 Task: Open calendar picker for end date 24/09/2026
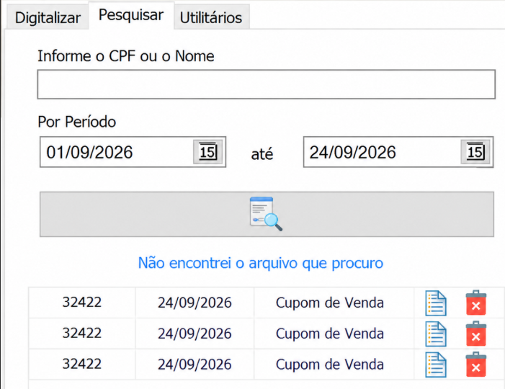coord(475,152)
